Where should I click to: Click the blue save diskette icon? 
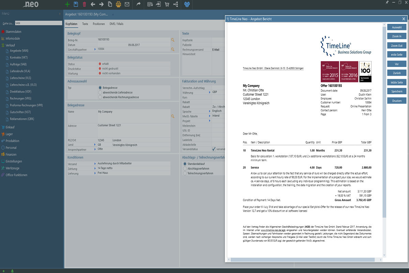[x=76, y=4]
